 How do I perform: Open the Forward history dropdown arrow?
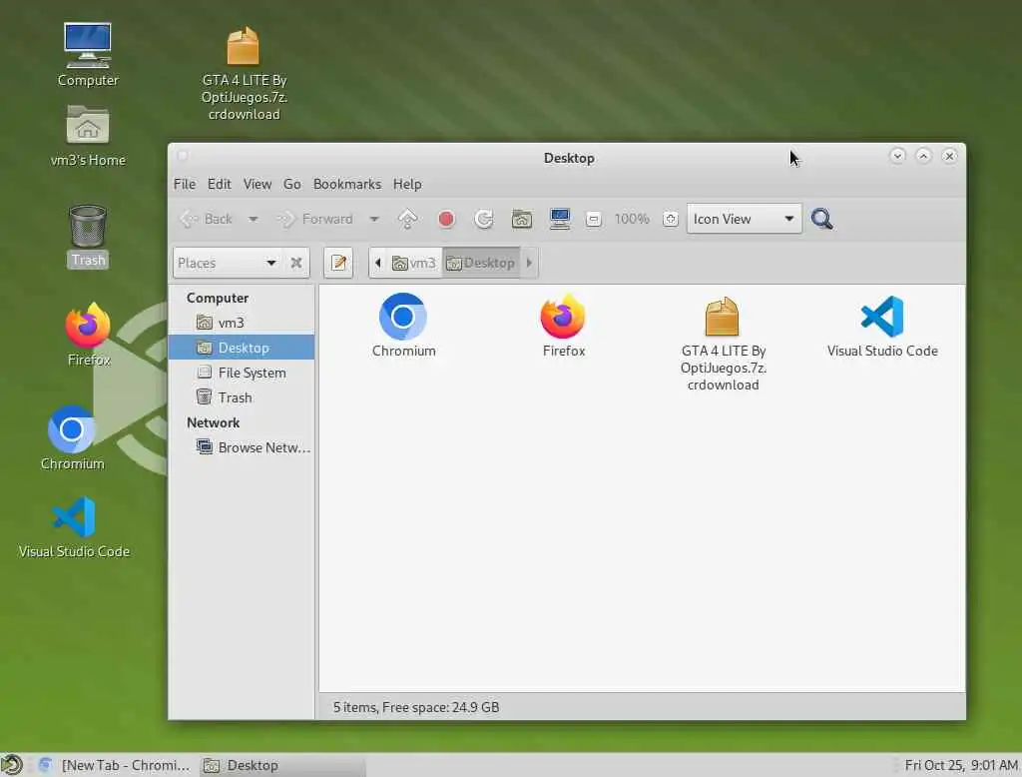click(x=374, y=219)
